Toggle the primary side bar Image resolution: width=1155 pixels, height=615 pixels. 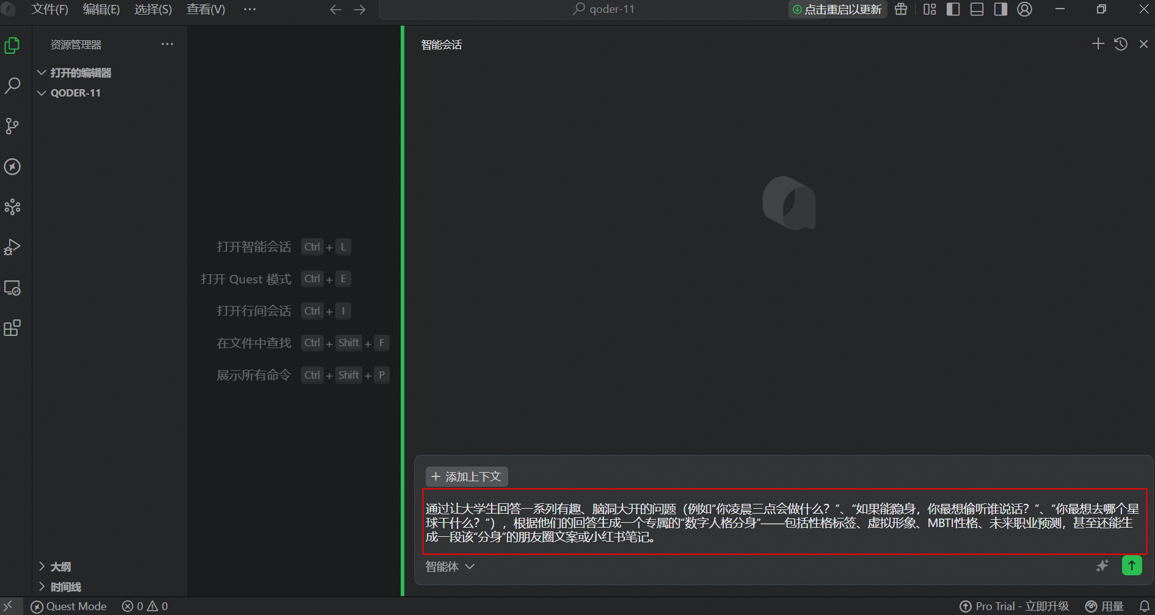tap(953, 9)
